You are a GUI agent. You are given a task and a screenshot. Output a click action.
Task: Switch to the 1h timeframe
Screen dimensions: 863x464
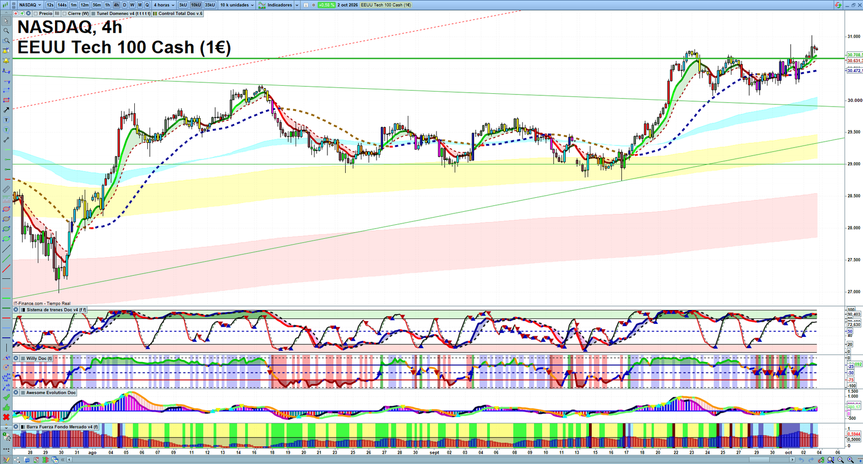click(x=107, y=5)
